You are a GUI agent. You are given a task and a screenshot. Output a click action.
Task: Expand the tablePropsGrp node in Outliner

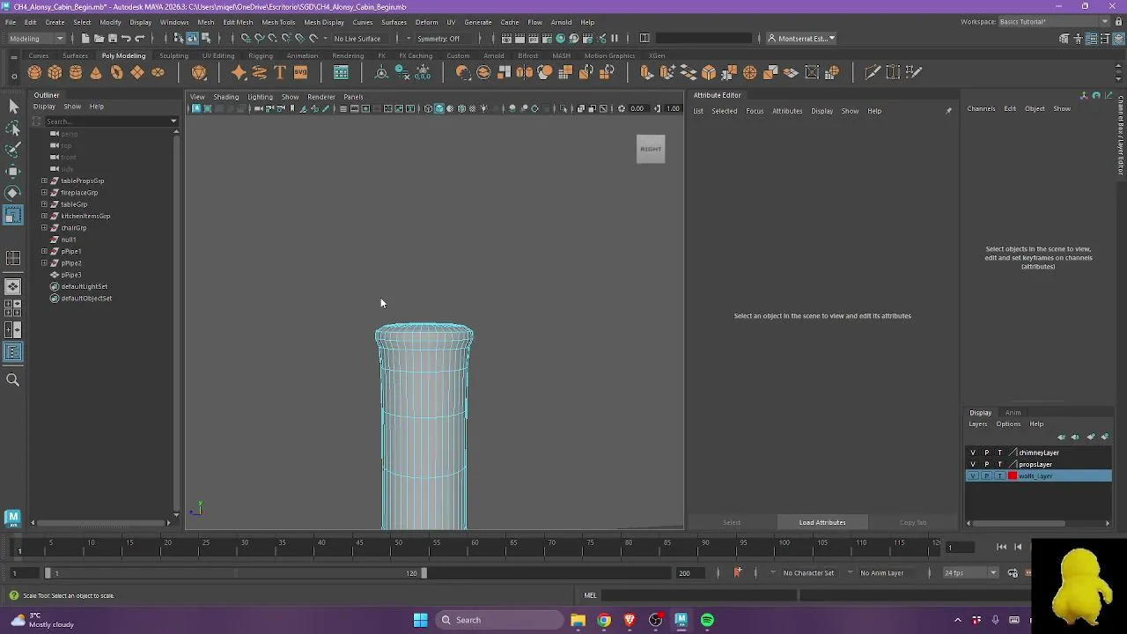(x=44, y=181)
